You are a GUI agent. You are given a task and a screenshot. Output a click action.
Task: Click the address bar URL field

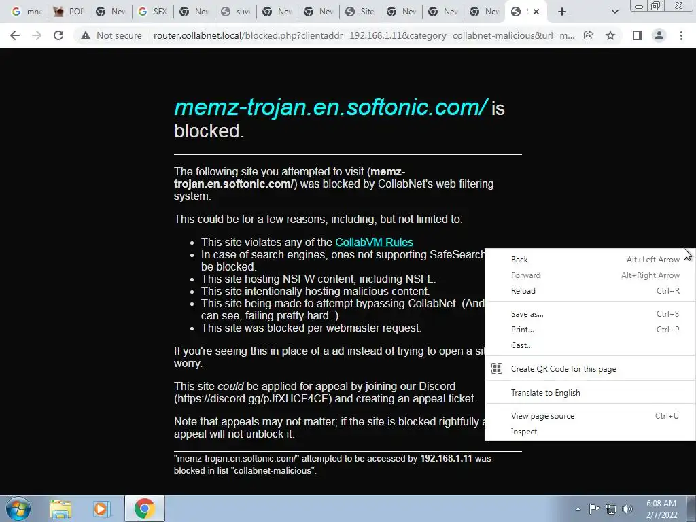click(364, 35)
